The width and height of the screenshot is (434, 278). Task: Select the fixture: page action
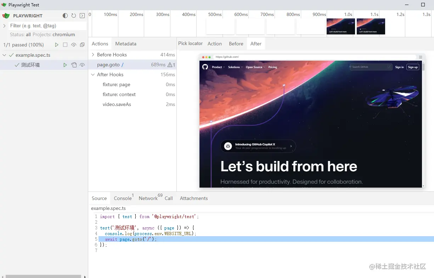(x=132, y=84)
